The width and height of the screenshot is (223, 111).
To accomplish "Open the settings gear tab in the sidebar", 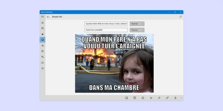I will 43,51.
